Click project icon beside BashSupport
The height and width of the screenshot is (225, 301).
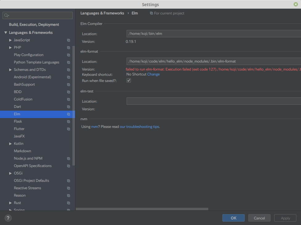tap(68, 84)
